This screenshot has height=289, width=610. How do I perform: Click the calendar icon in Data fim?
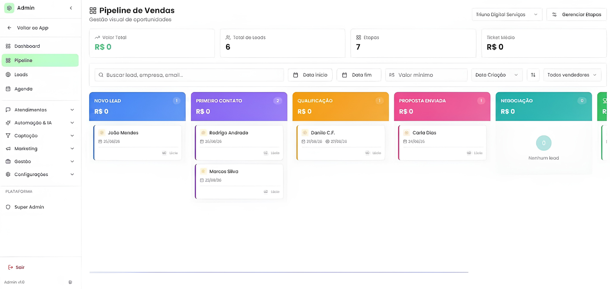tap(344, 75)
